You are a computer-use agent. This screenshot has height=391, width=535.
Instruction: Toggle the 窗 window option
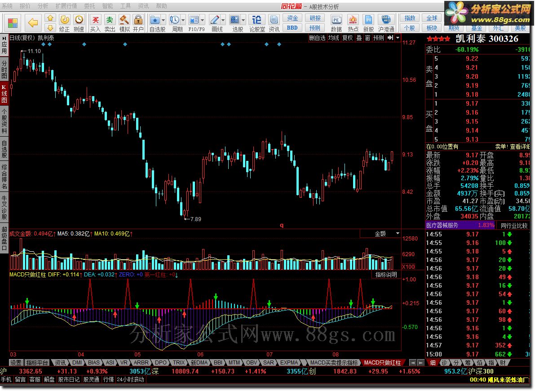click(x=367, y=38)
